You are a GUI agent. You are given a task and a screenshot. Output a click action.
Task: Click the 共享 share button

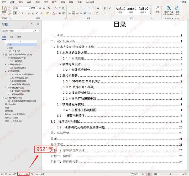click(183, 2)
